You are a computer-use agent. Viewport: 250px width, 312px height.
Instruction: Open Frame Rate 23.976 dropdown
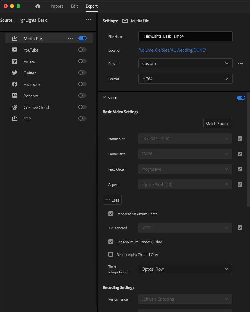coord(185,154)
